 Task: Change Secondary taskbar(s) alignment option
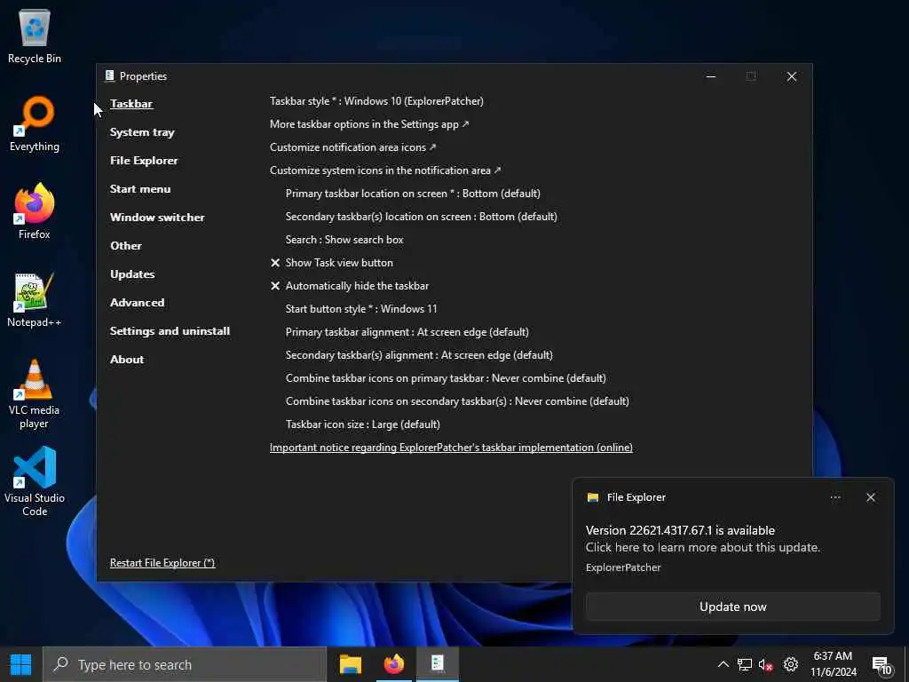tap(419, 355)
